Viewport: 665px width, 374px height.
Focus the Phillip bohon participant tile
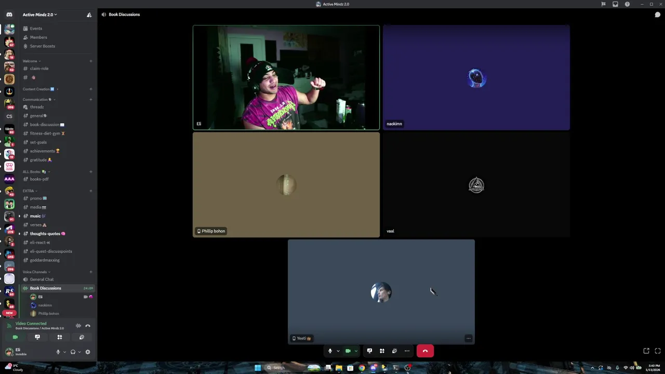(286, 185)
